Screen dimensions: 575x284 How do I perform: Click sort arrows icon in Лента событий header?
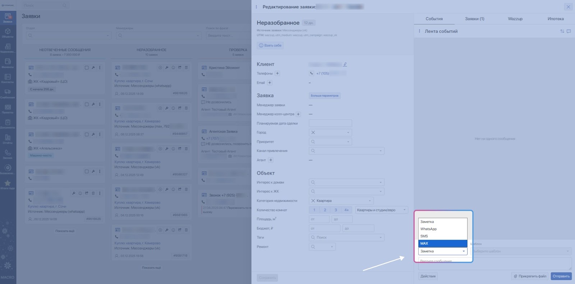(562, 31)
